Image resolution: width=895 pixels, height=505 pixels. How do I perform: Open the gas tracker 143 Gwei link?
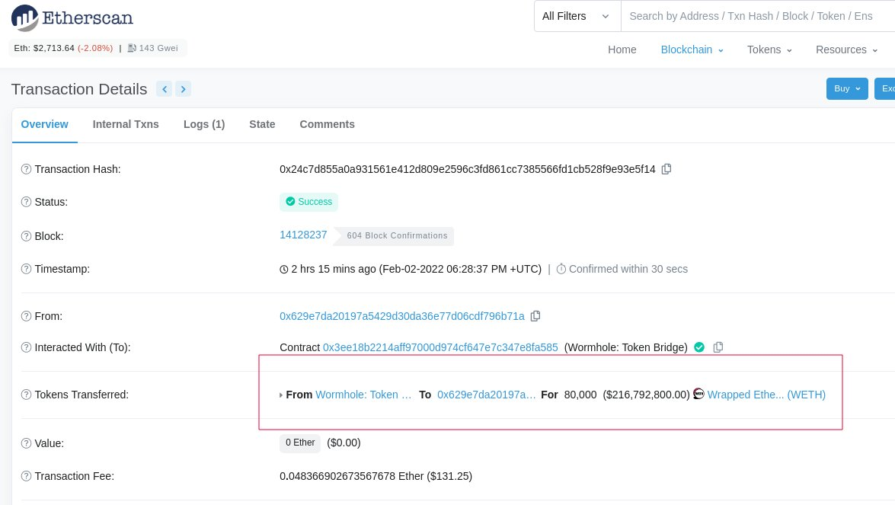point(153,48)
